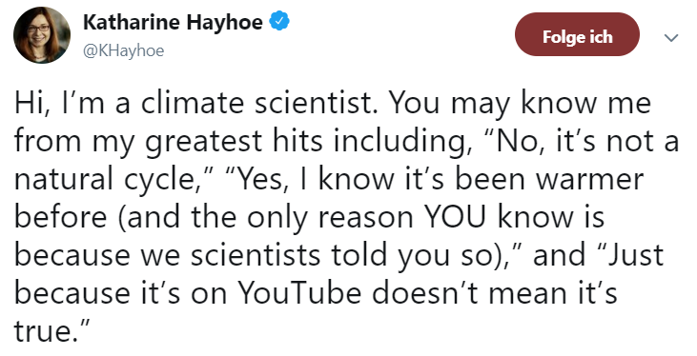This screenshot has width=697, height=356.
Task: Open Katharine Hayhoe's profile picture
Action: tap(42, 35)
